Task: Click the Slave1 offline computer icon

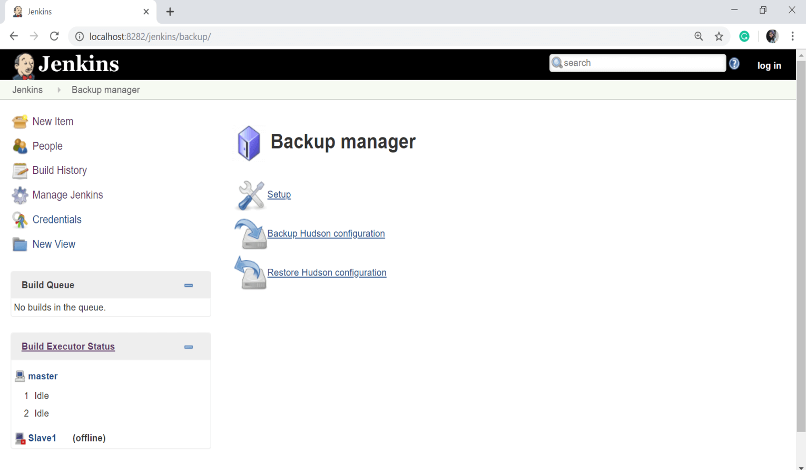Action: (x=20, y=438)
